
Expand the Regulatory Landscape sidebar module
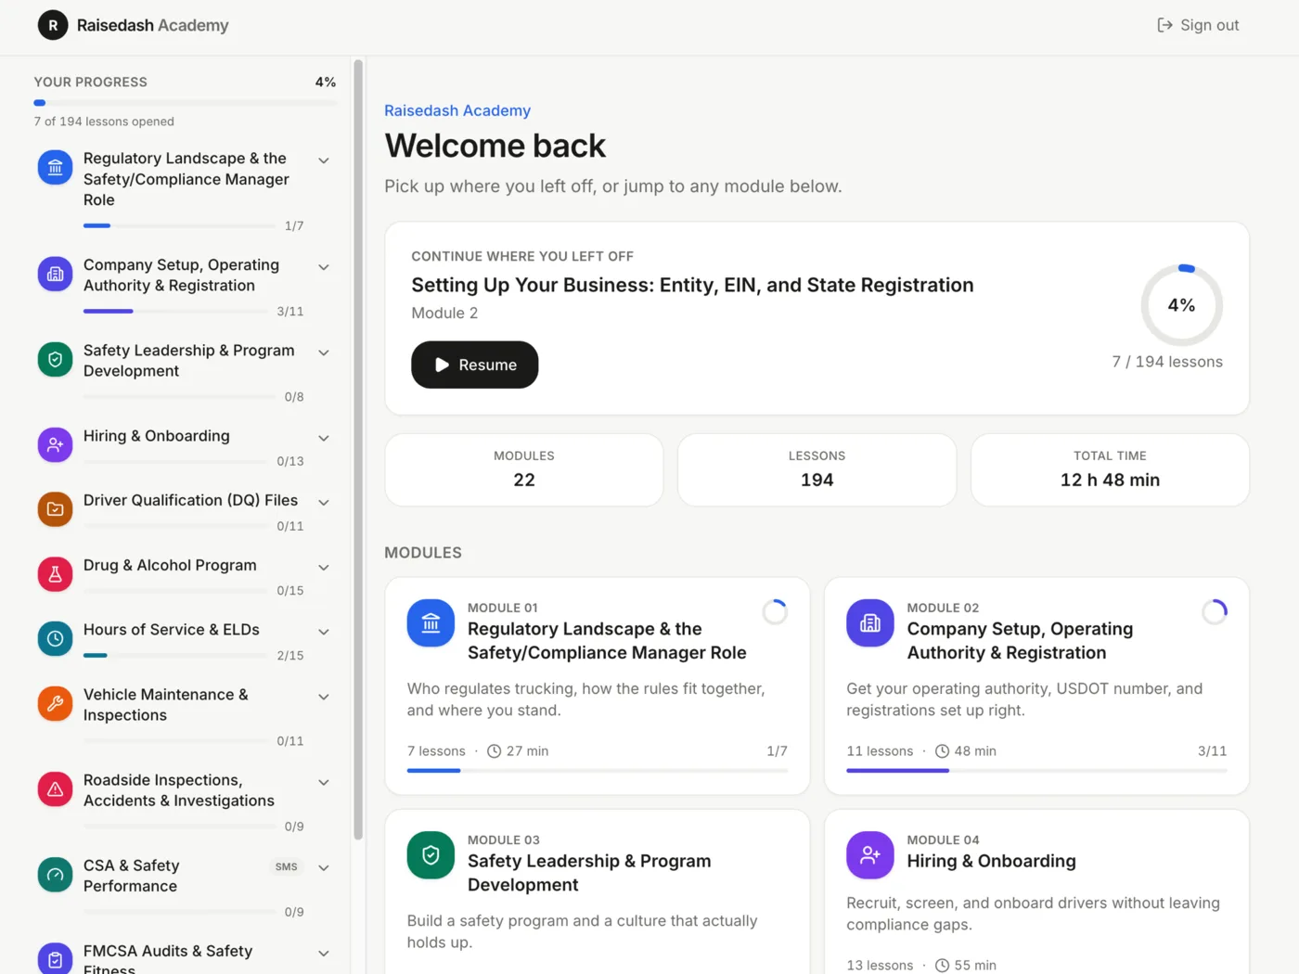[x=324, y=160]
